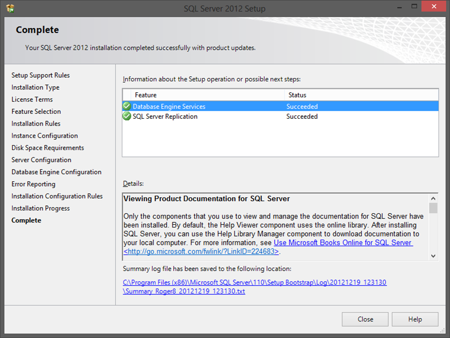450x338 pixels.
Task: Maximize the SQL Server 2012 Setup window
Action: coord(414,6)
